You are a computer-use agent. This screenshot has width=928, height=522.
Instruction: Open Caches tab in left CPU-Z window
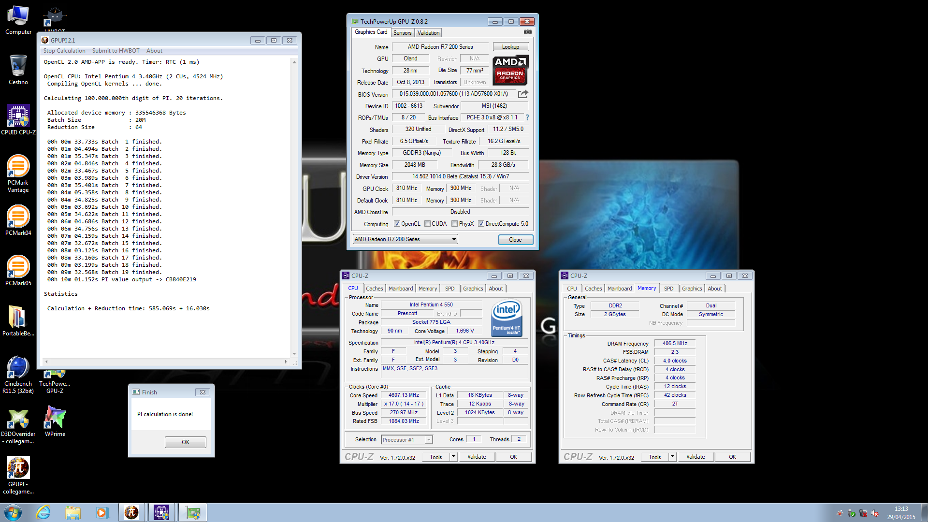click(374, 289)
